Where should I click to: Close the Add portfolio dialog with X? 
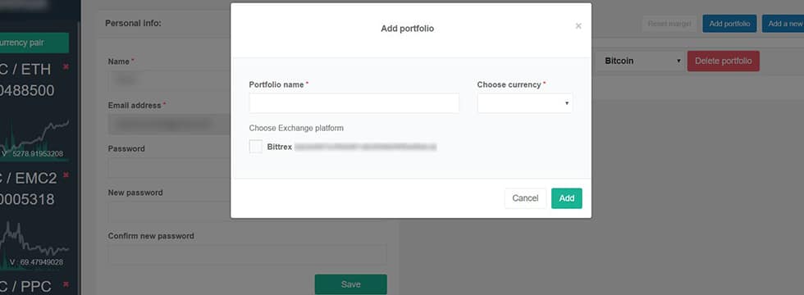578,26
